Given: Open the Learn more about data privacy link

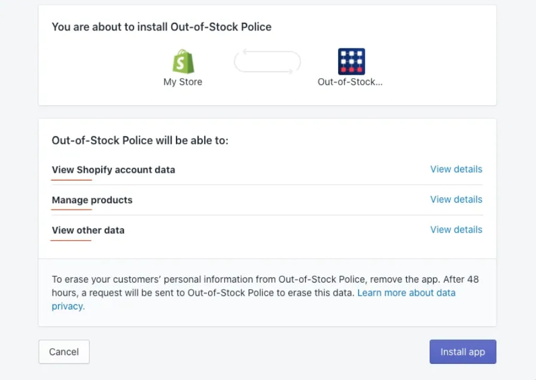Looking at the screenshot, I should 406,293.
